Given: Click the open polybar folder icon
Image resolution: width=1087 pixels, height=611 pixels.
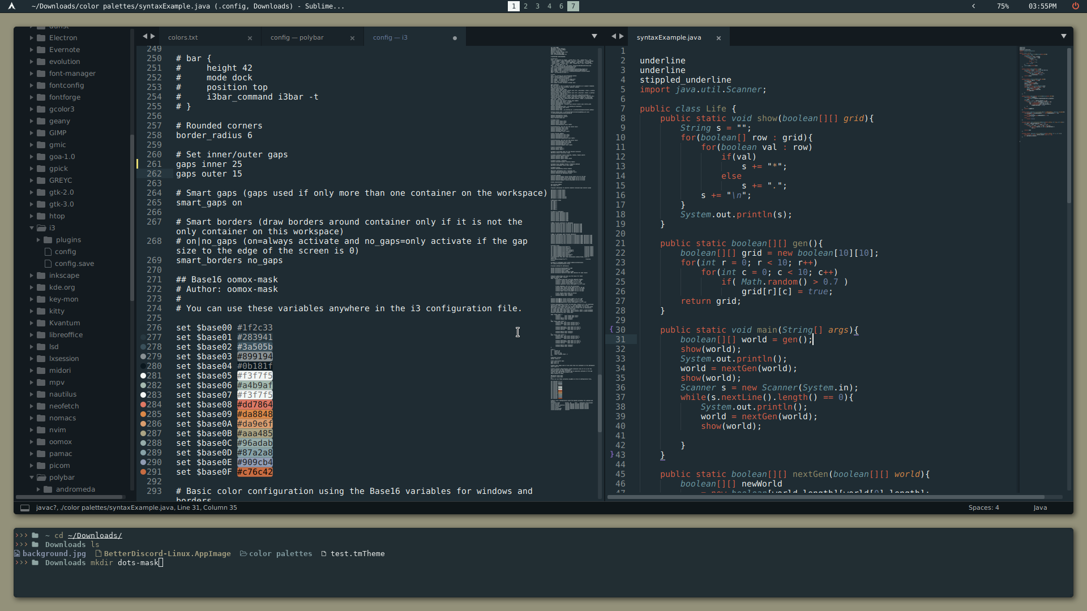Looking at the screenshot, I should pyautogui.click(x=41, y=477).
